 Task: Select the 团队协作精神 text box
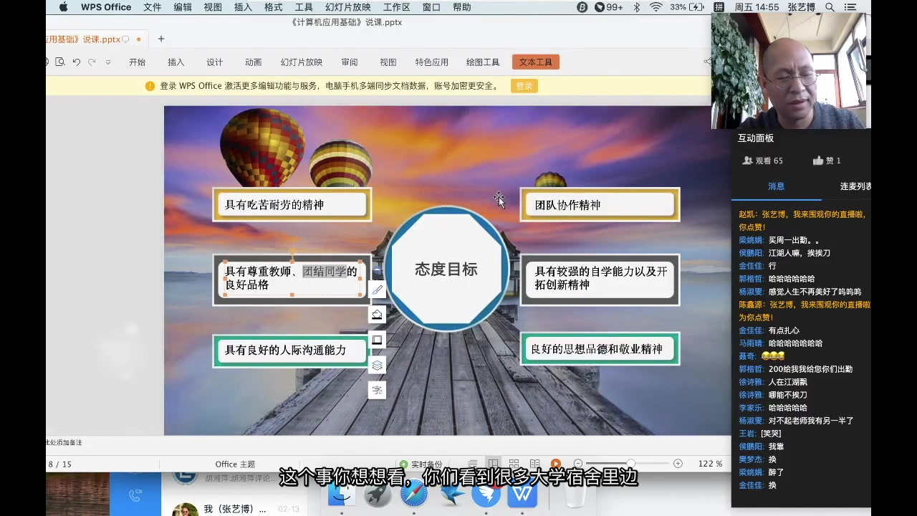[600, 205]
